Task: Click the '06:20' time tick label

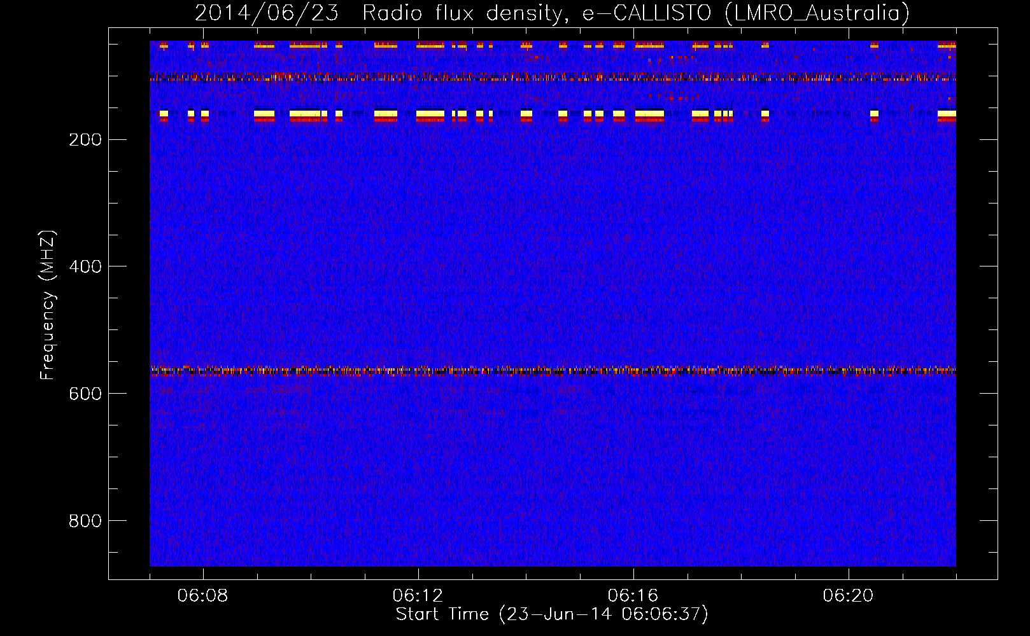Action: 848,596
